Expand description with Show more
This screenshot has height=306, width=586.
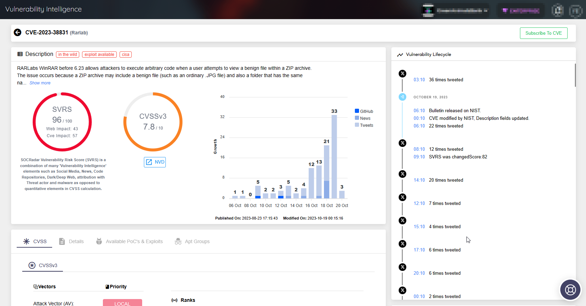40,83
